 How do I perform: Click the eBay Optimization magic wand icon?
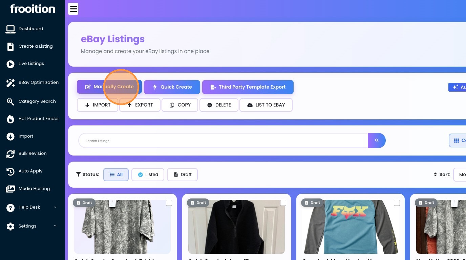tap(10, 83)
